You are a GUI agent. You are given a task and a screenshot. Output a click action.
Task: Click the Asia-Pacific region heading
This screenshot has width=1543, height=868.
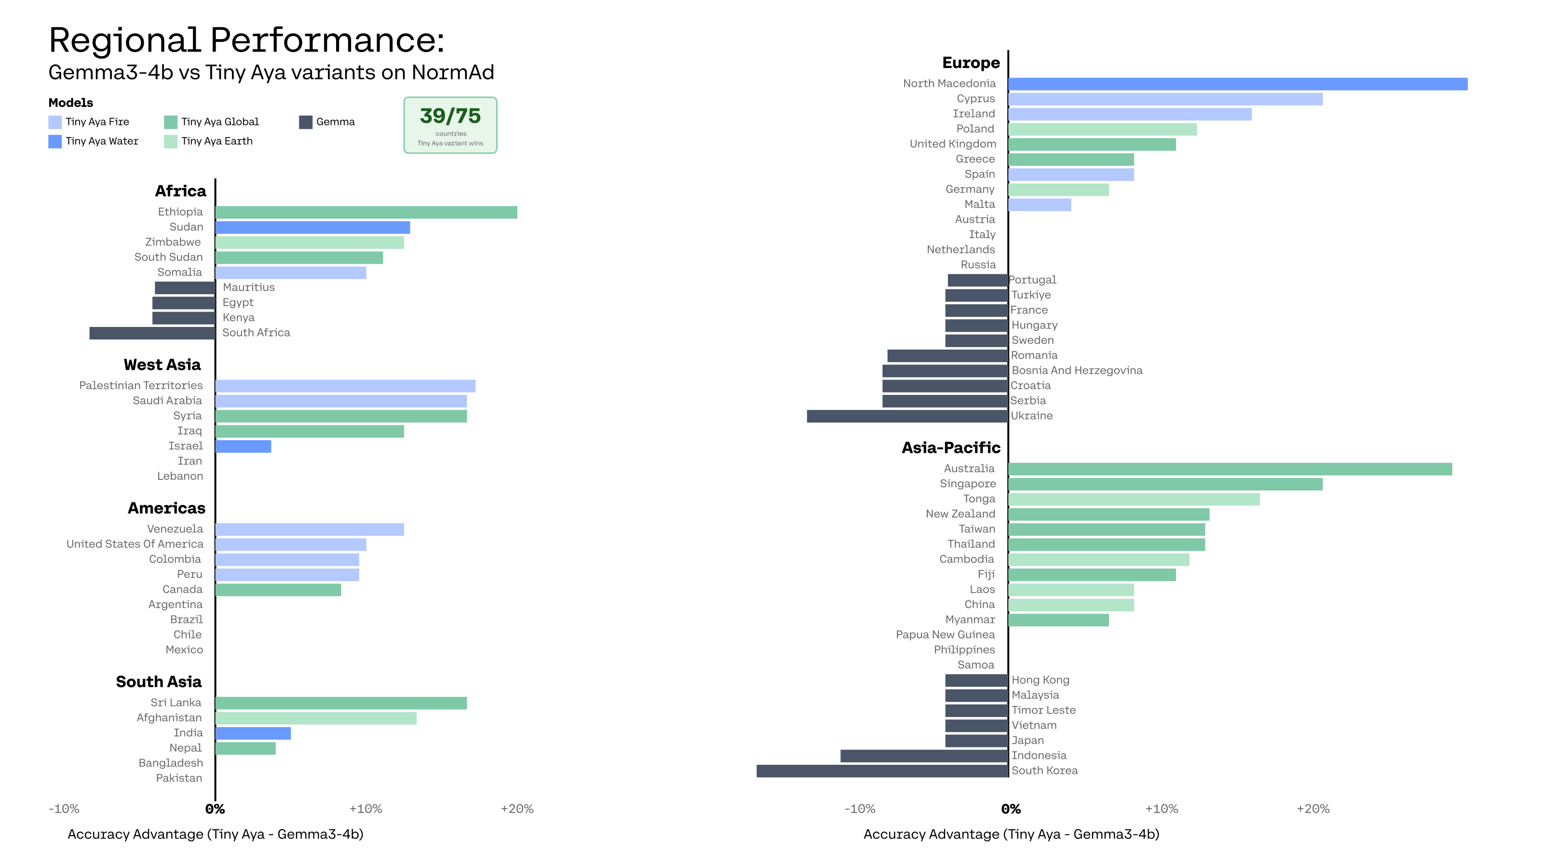(x=951, y=448)
